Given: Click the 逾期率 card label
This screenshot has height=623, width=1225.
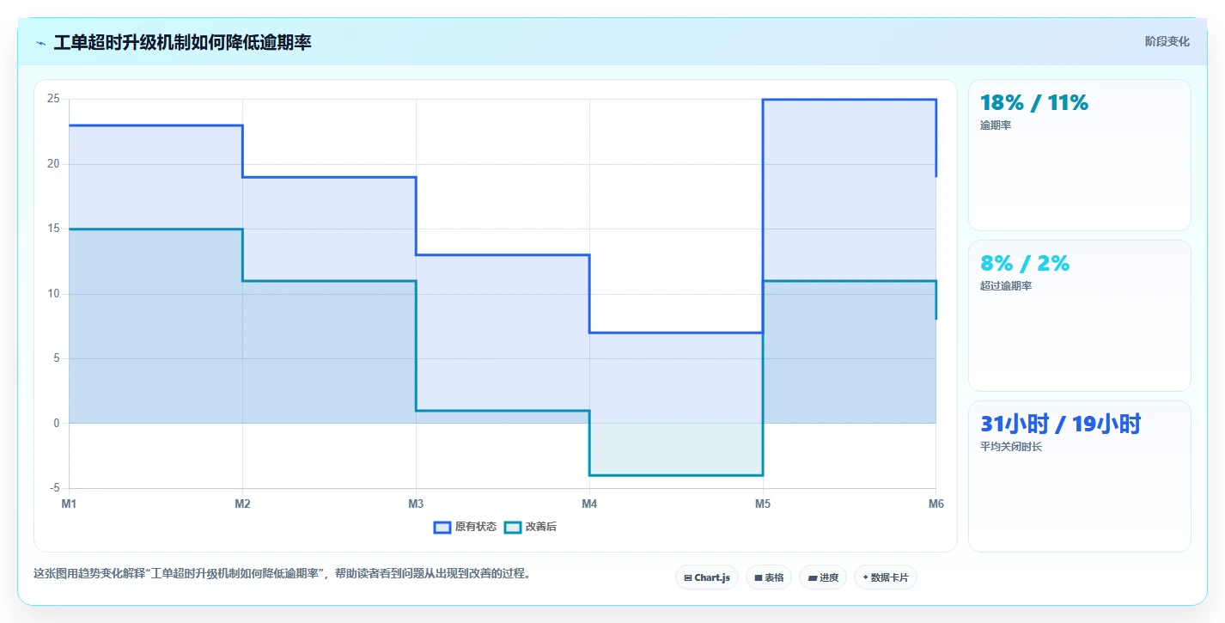Looking at the screenshot, I should (x=996, y=125).
